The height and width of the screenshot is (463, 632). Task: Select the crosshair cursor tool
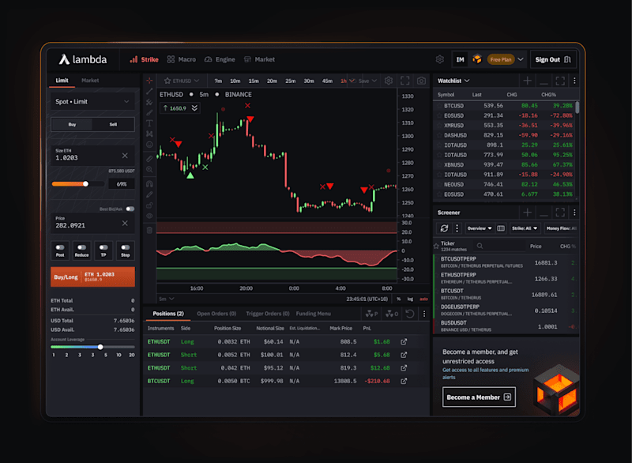[x=149, y=81]
